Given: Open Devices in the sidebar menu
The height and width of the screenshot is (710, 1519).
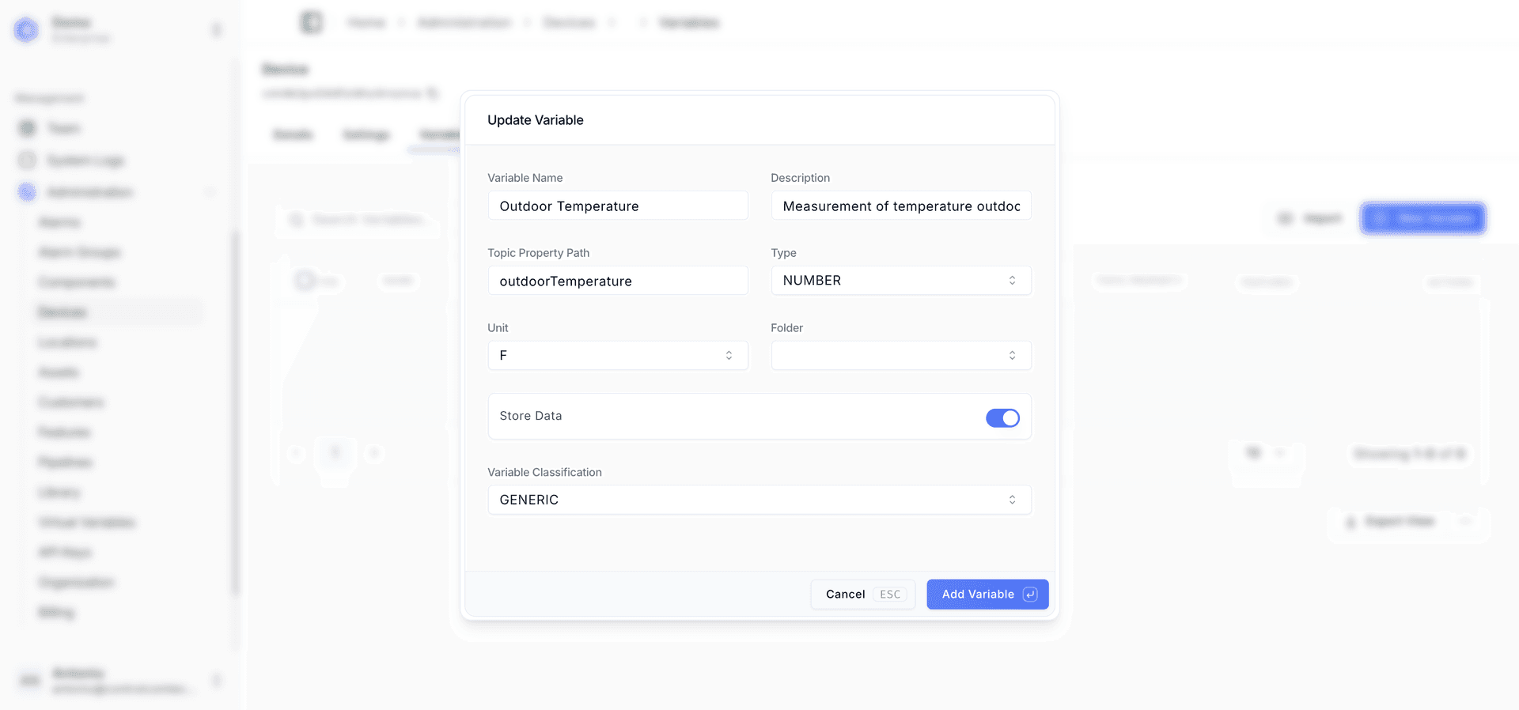Looking at the screenshot, I should tap(63, 312).
